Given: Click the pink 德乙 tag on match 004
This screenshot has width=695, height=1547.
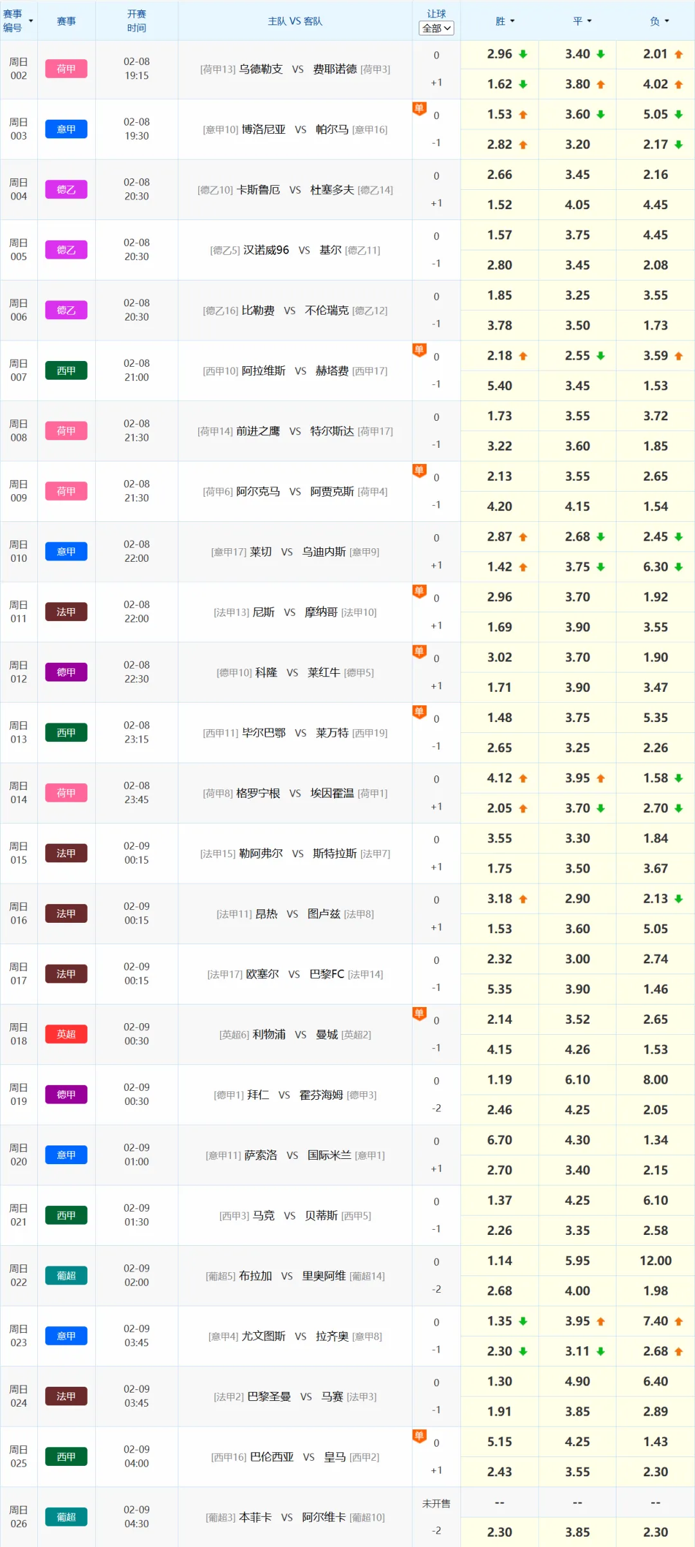Looking at the screenshot, I should 66,190.
